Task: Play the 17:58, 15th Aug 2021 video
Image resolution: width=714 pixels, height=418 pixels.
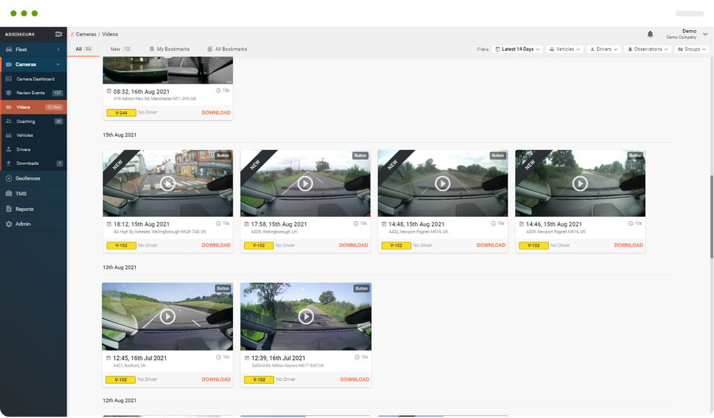Action: click(x=305, y=184)
